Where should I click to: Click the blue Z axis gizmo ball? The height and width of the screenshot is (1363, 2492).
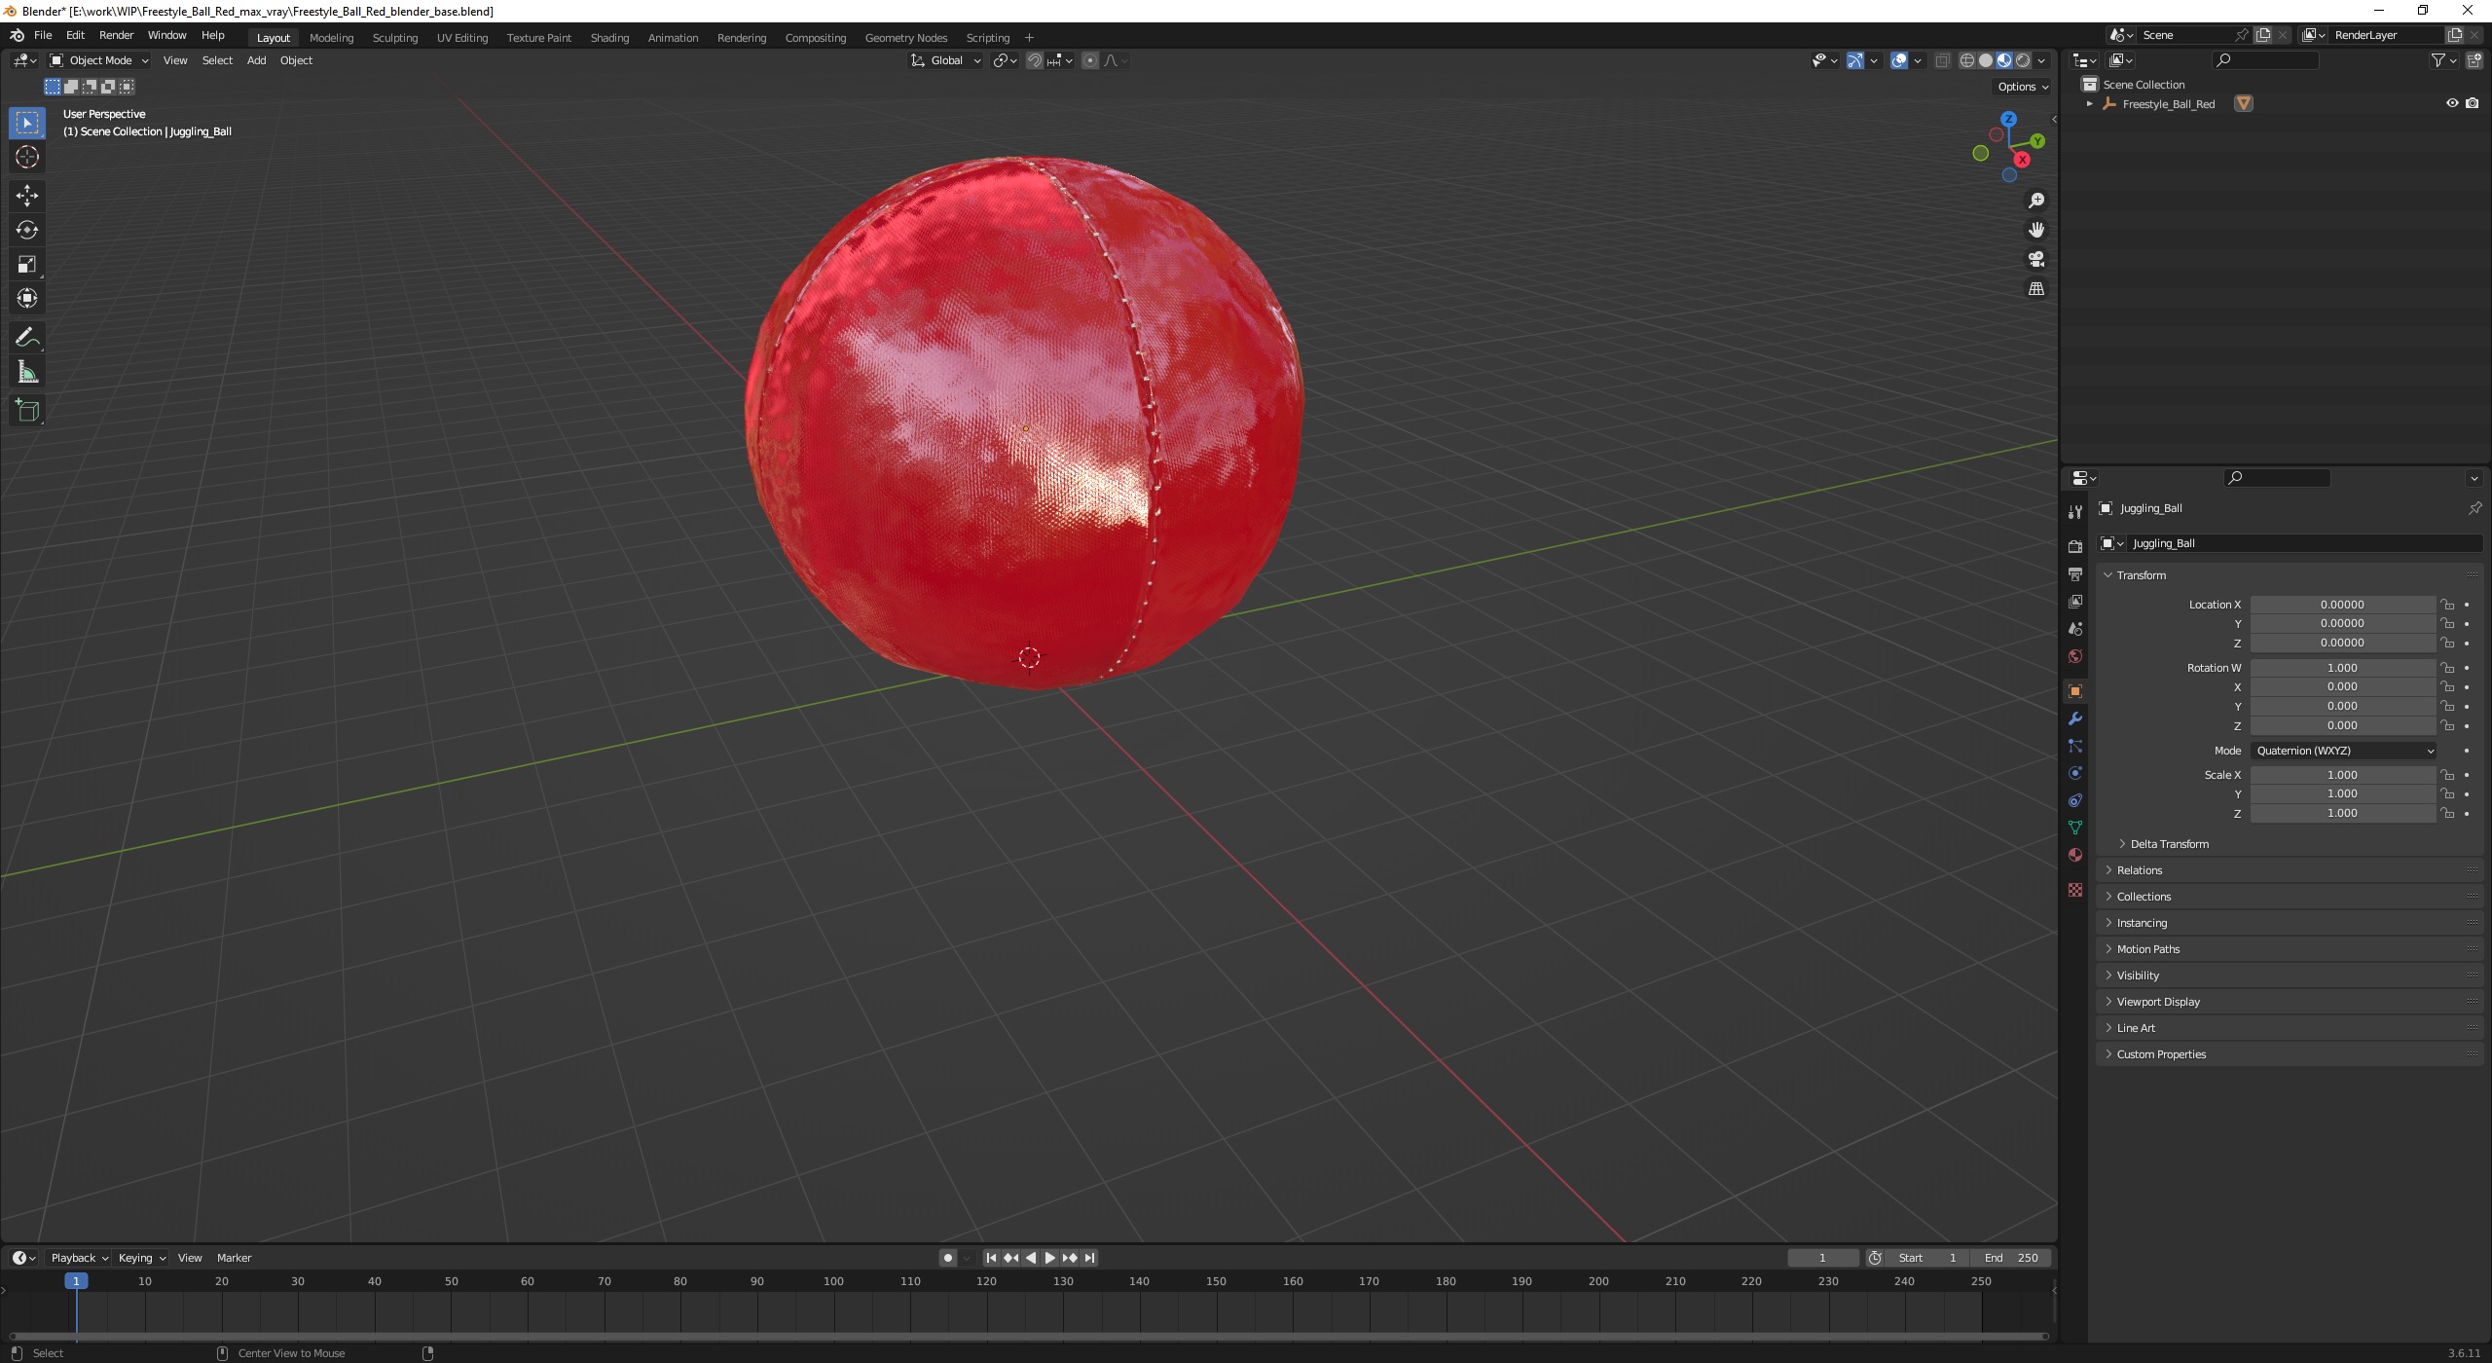point(2008,119)
